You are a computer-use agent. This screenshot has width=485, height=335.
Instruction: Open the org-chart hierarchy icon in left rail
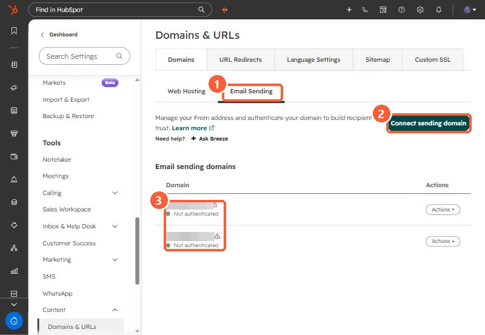click(14, 248)
